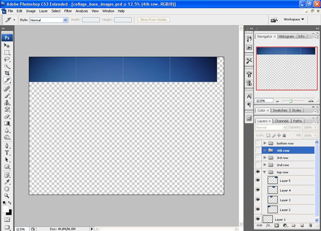
Task: Hide Layer 4
Action: tap(258, 190)
